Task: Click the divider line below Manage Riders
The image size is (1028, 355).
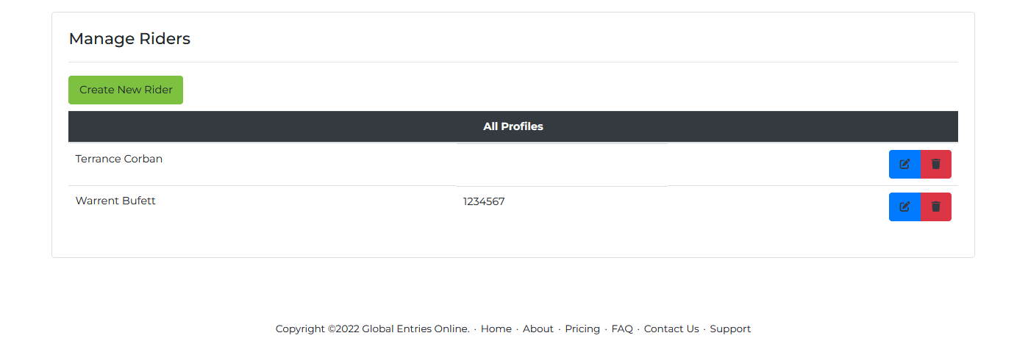Action: click(x=513, y=62)
